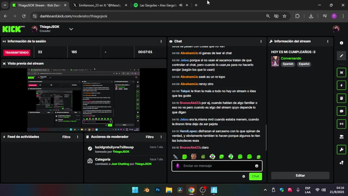Open Información del stream three-dot menu
The height and width of the screenshot is (196, 348).
328,41
